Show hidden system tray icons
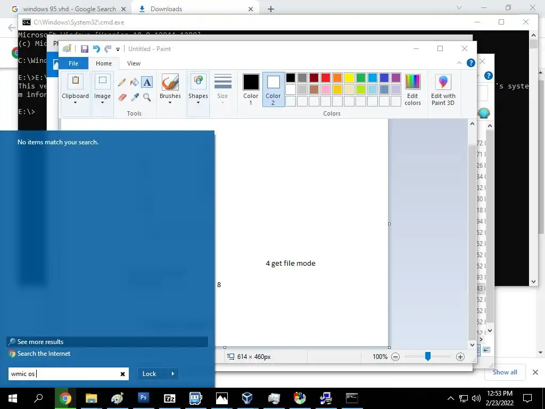This screenshot has height=409, width=545. tap(450, 398)
